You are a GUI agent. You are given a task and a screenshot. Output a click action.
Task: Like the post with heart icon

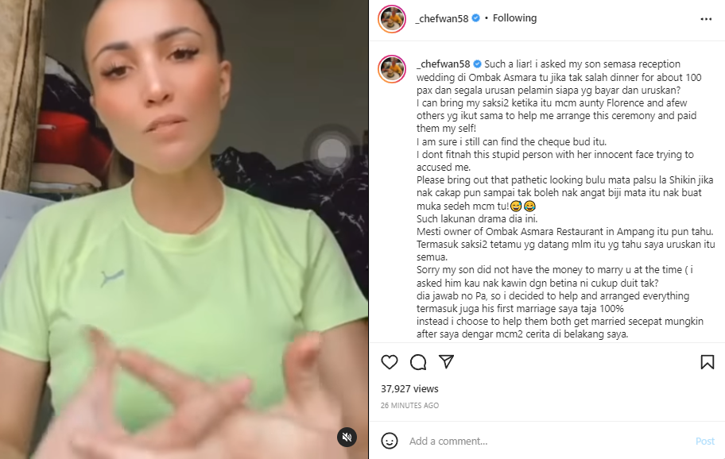[x=390, y=362]
